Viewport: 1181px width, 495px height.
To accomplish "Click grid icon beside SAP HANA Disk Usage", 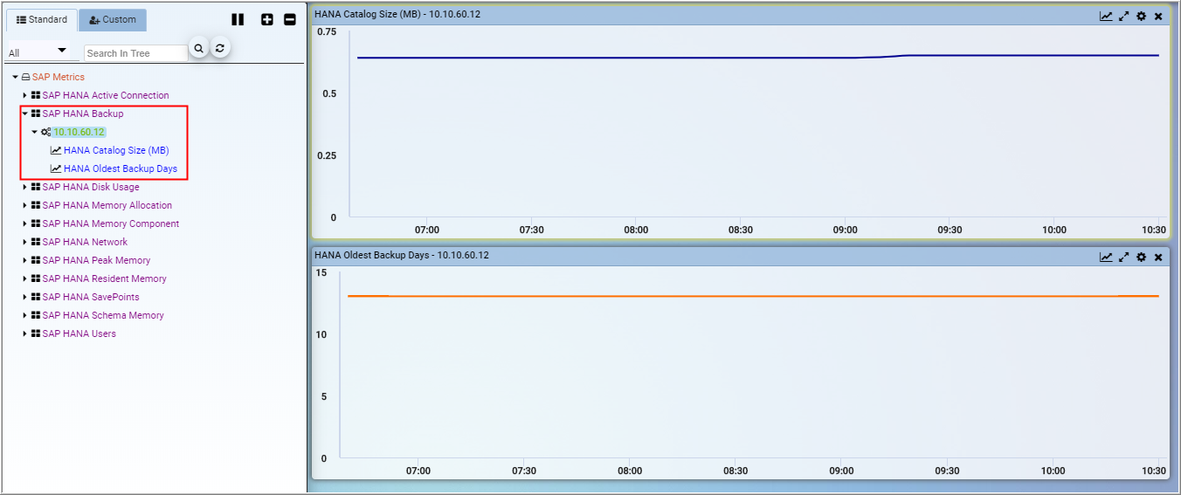I will tap(36, 187).
